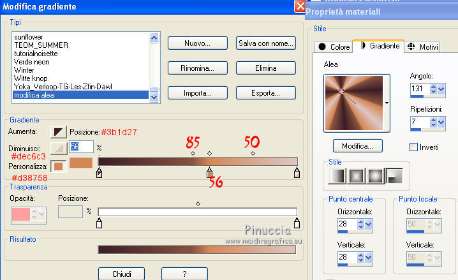Click the editable gradient color bar
Image resolution: width=458 pixels, height=280 pixels.
pyautogui.click(x=198, y=161)
